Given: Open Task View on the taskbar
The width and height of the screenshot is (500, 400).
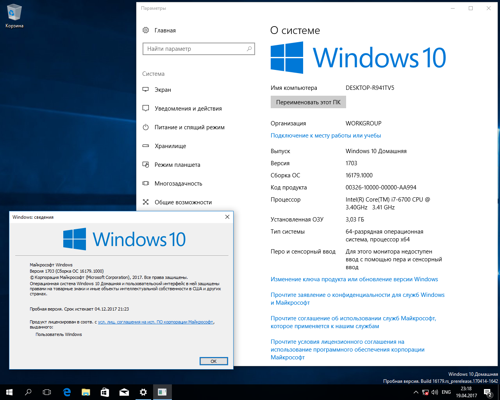Looking at the screenshot, I should [x=47, y=392].
